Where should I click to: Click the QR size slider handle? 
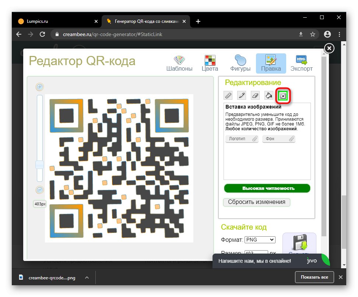[x=40, y=165]
